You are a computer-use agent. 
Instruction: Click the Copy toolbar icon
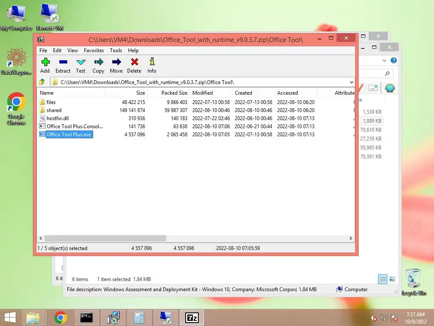click(x=98, y=66)
